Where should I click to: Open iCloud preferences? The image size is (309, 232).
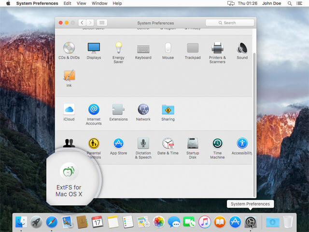tap(69, 110)
